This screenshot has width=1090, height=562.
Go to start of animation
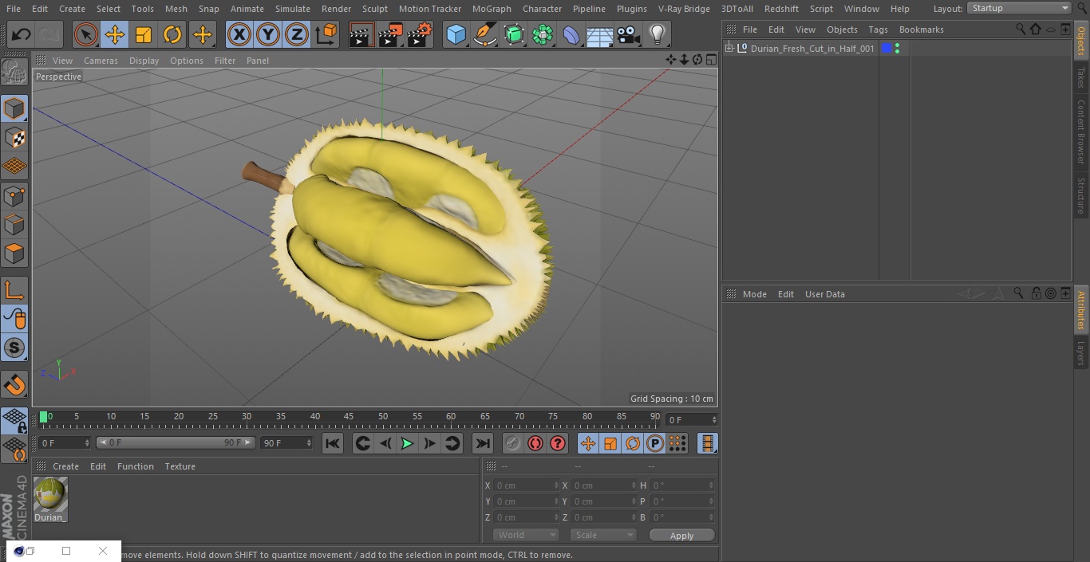(x=333, y=443)
